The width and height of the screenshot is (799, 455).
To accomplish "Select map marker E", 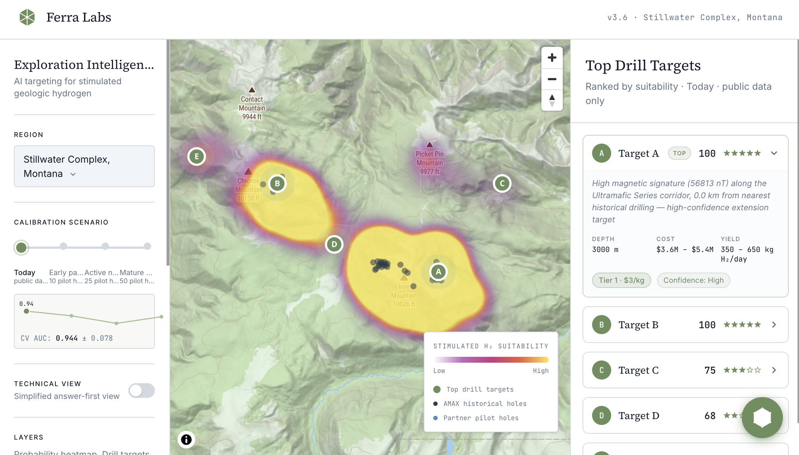I will 197,156.
